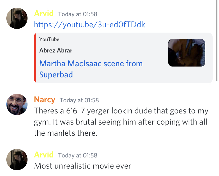This screenshot has height=176, width=219.
Task: Click the orange Narcy username
Action: pos(44,100)
